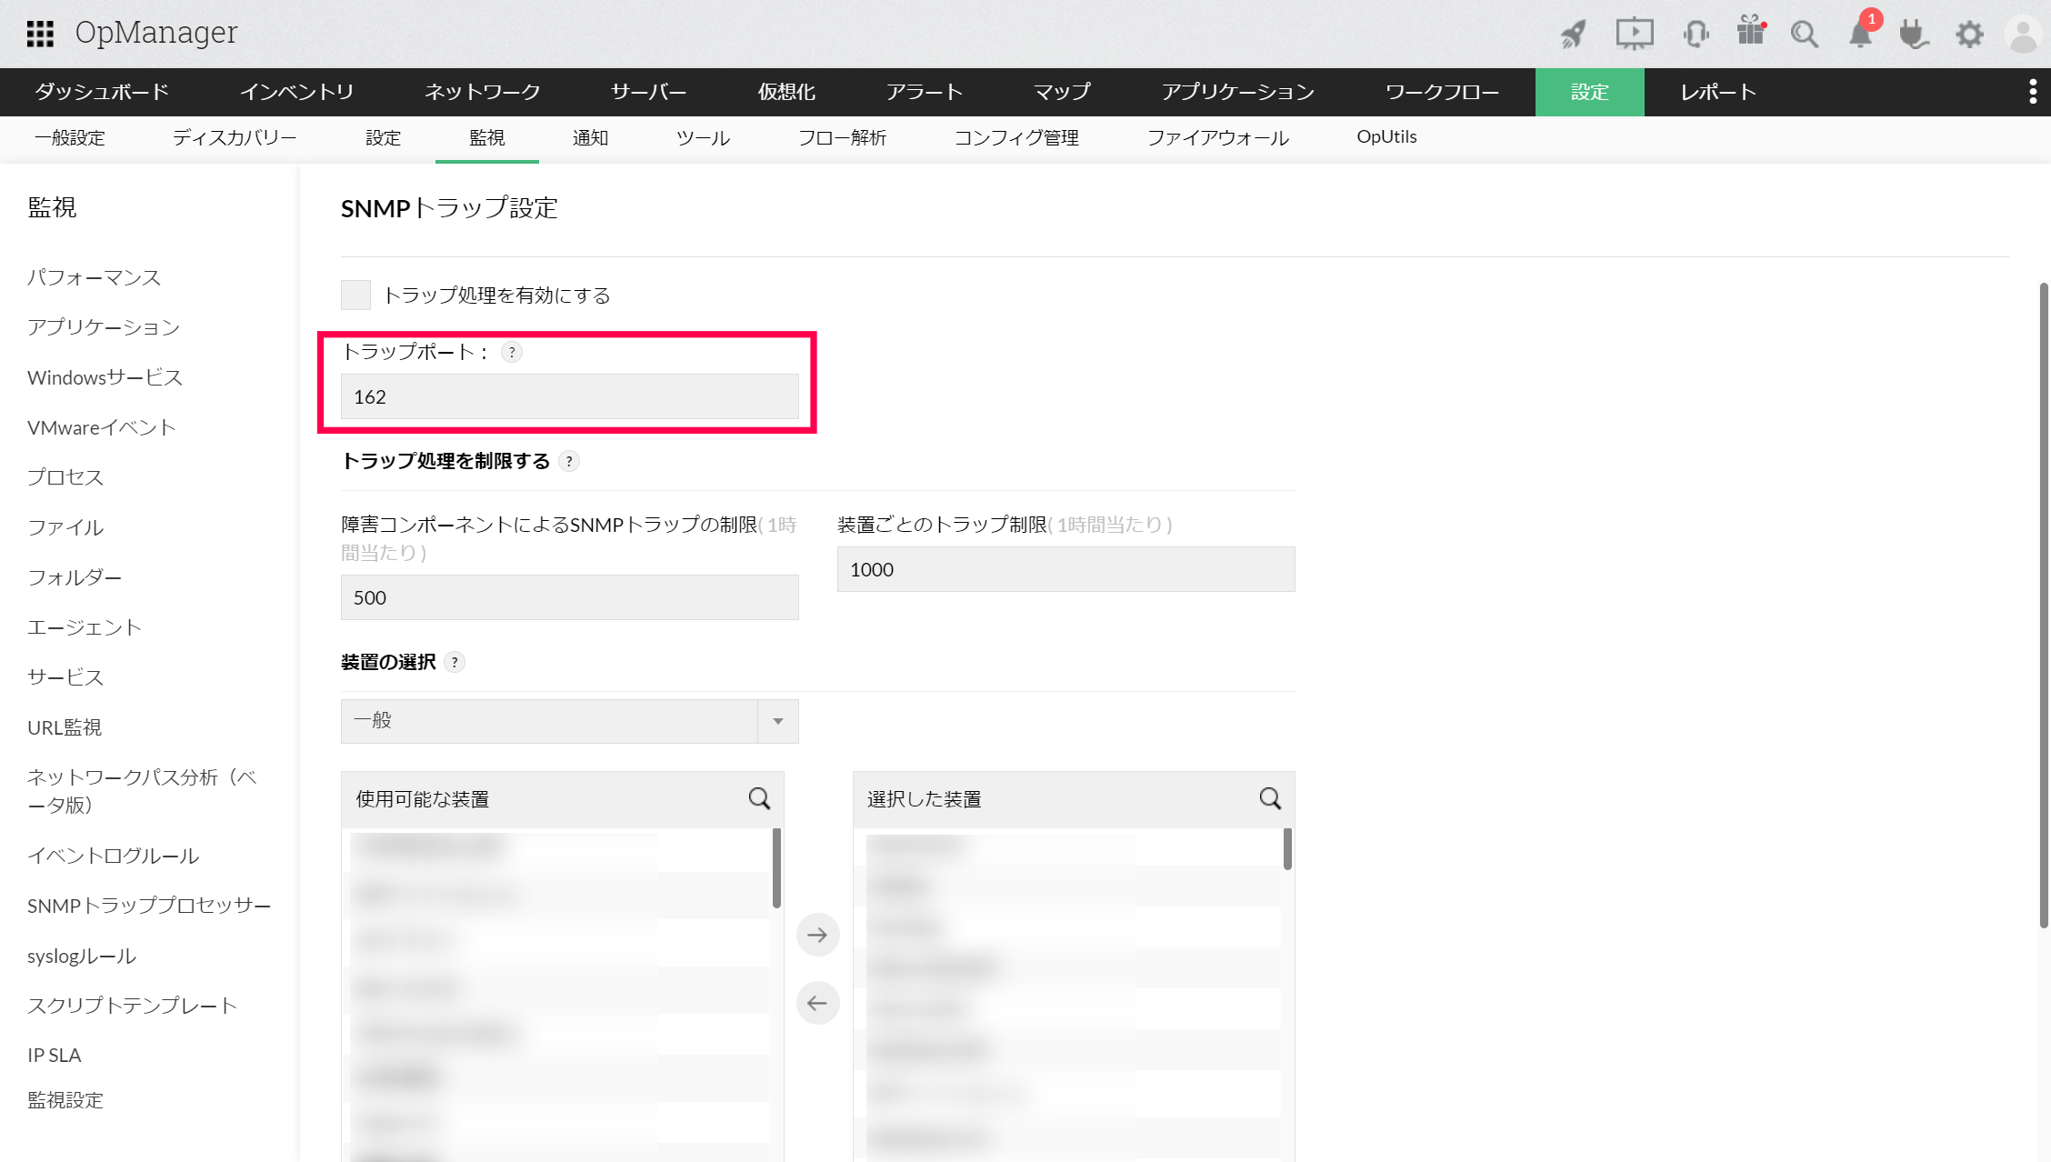Move device right with arrow button
The image size is (2051, 1162).
[x=817, y=935]
